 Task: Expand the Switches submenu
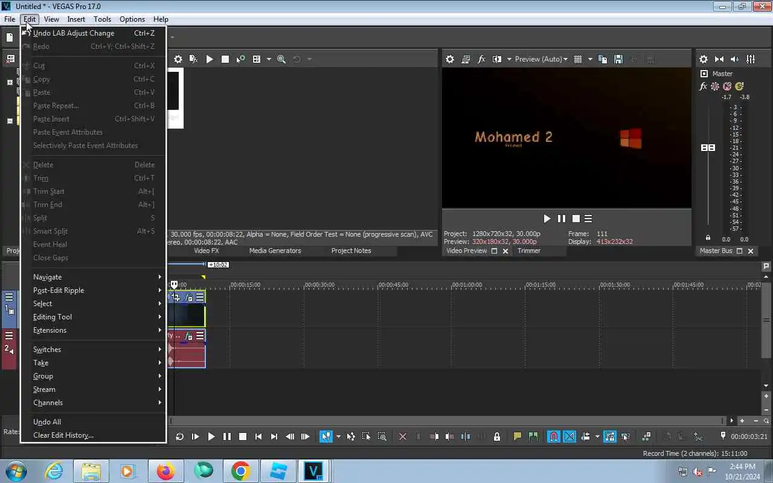click(x=94, y=350)
